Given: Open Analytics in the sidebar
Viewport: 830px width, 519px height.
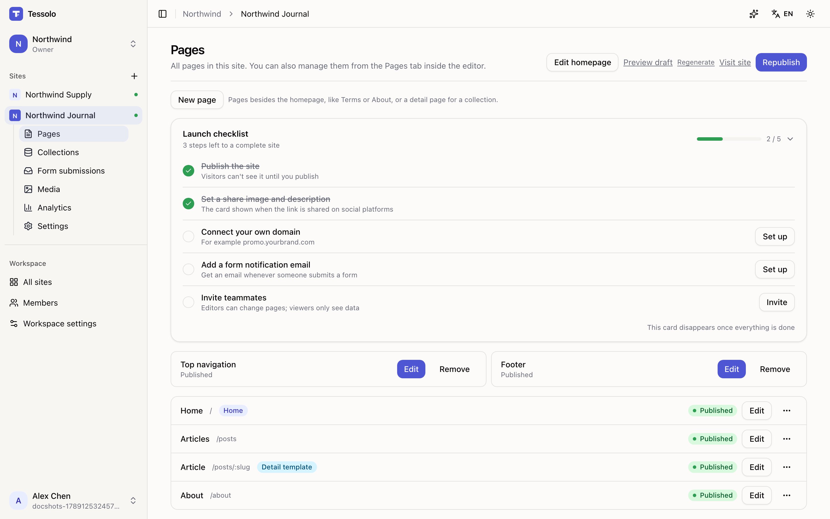Looking at the screenshot, I should coord(74,208).
